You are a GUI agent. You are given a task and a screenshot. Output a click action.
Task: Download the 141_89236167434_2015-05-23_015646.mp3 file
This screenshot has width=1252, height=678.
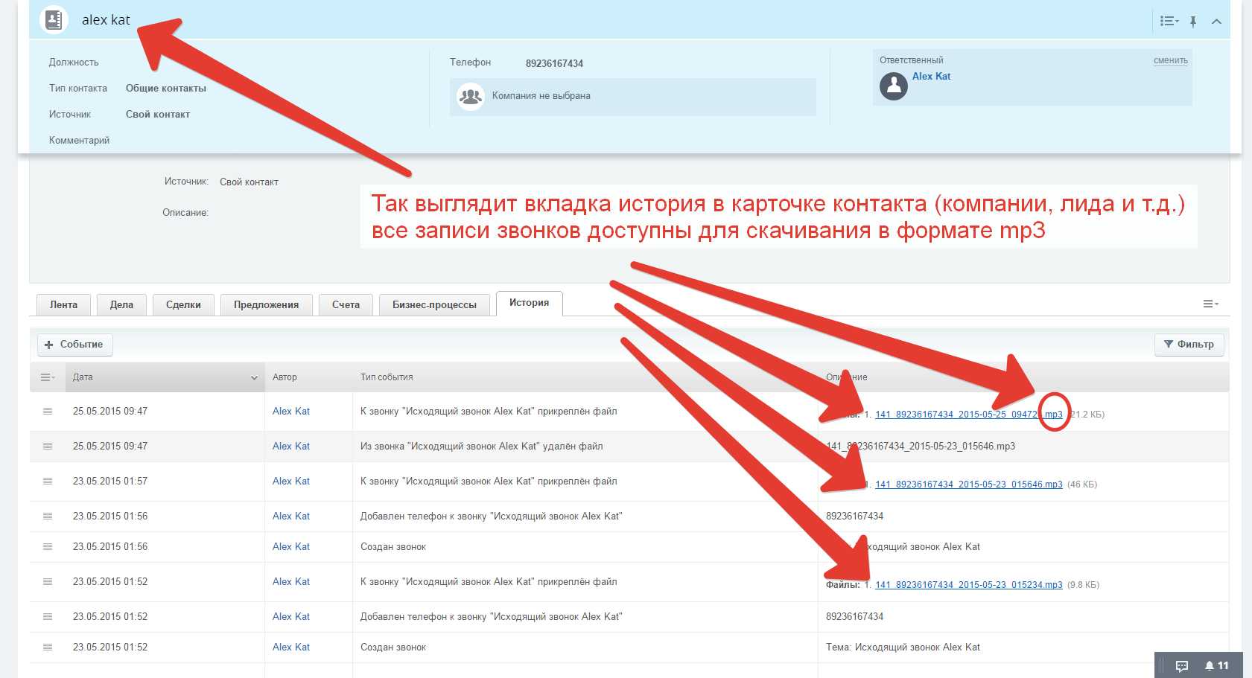pyautogui.click(x=969, y=483)
